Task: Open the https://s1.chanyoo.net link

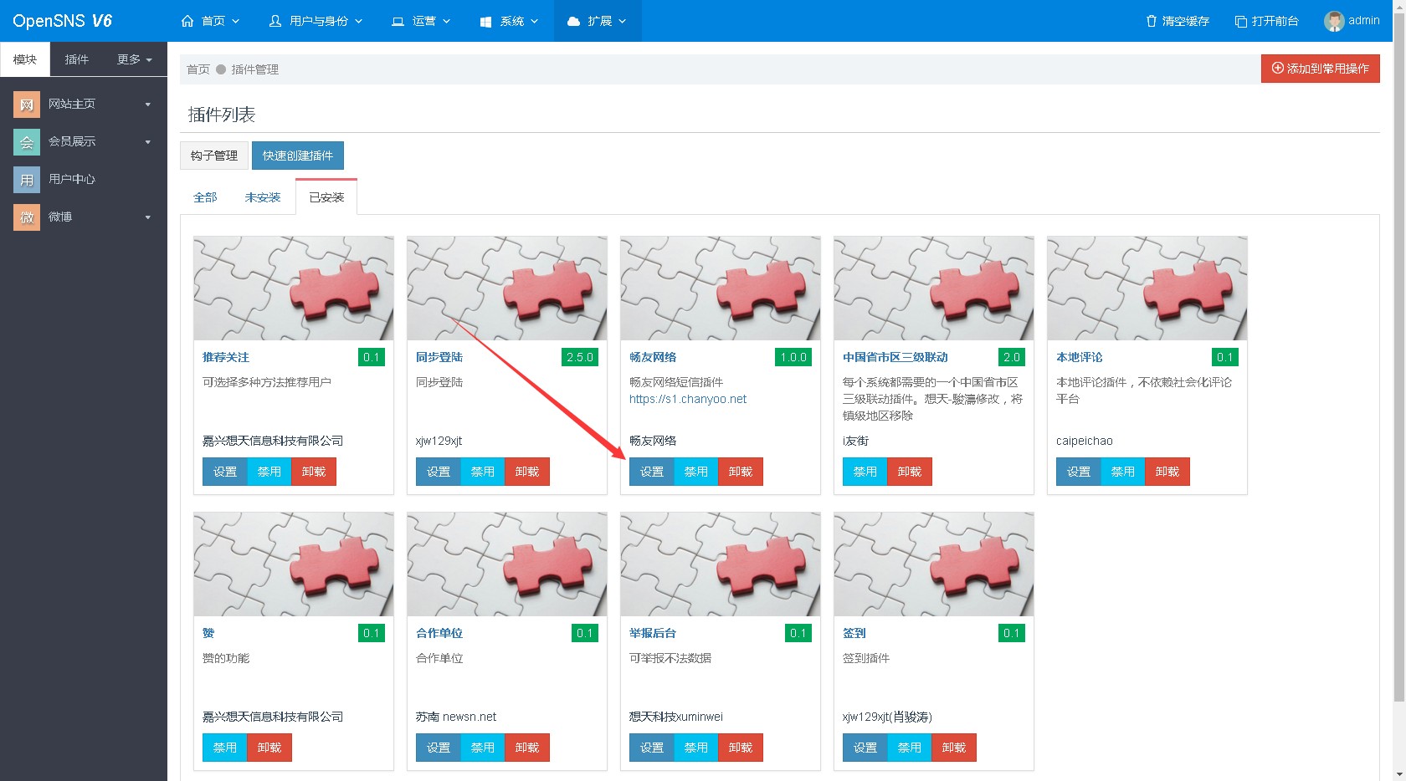Action: pyautogui.click(x=688, y=399)
